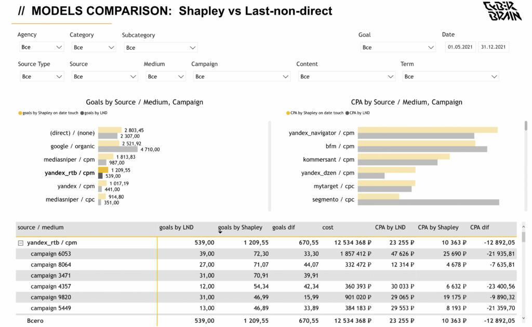The height and width of the screenshot is (327, 532).
Task: Open the Goal filter dropdown
Action: coord(397,48)
